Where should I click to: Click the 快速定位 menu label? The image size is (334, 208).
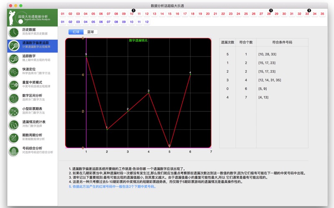pyautogui.click(x=29, y=69)
